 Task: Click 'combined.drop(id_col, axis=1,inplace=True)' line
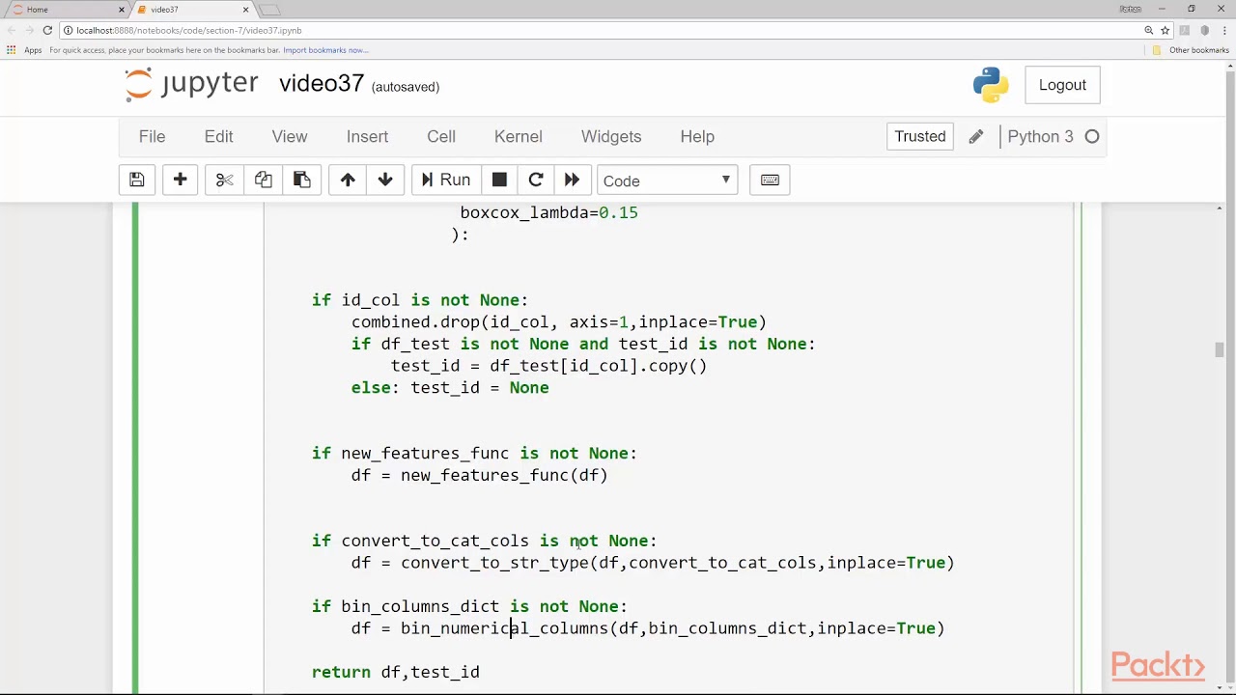click(559, 322)
